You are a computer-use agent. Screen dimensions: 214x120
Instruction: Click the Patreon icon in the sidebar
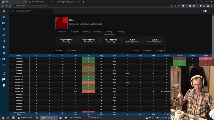(4, 79)
